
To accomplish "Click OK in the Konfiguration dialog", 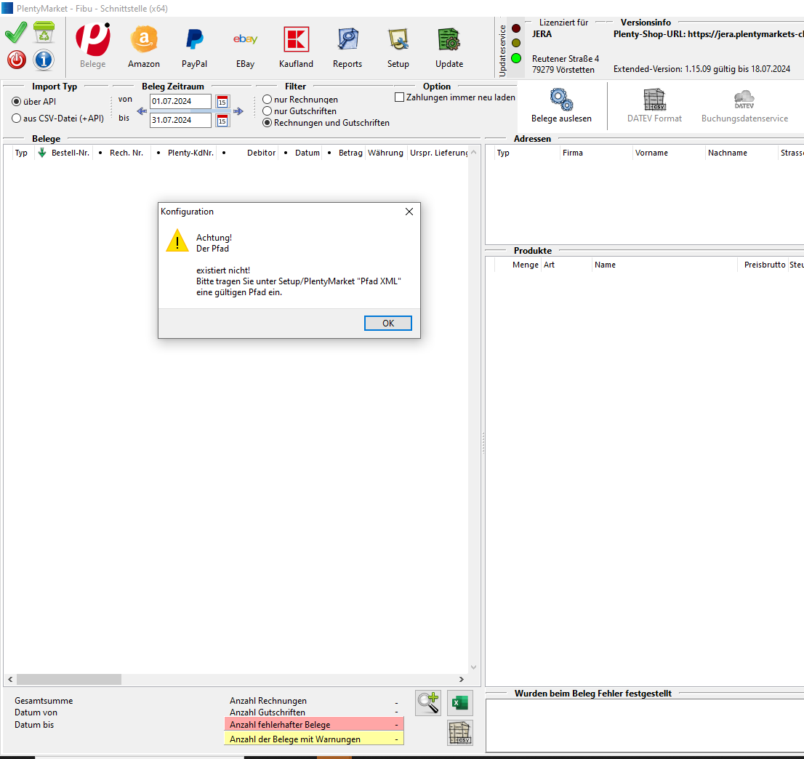I will [x=387, y=323].
